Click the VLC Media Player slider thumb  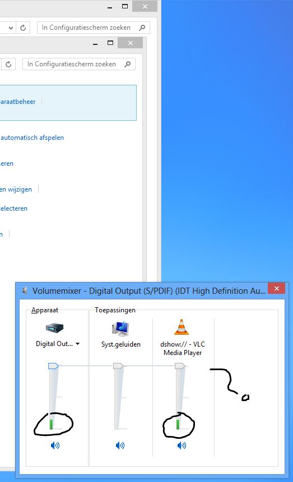click(180, 366)
